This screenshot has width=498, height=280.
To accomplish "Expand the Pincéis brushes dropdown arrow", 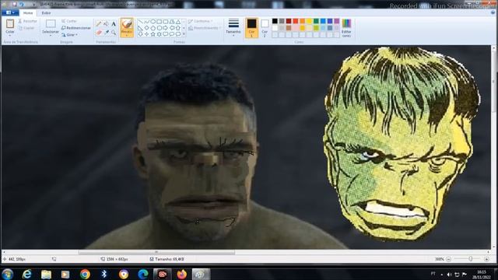I will click(x=127, y=35).
